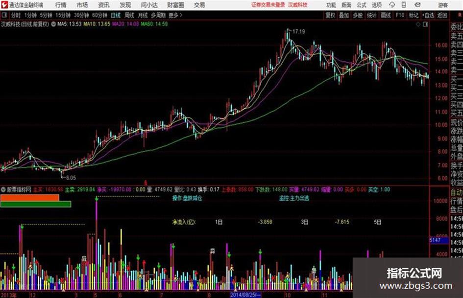Open the 多周期 multi-period view
Image resolution: width=463 pixels, height=298 pixels.
click(x=158, y=15)
